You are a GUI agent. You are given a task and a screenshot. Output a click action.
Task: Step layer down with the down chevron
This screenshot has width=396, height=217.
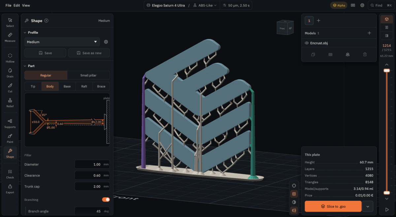pos(387,199)
